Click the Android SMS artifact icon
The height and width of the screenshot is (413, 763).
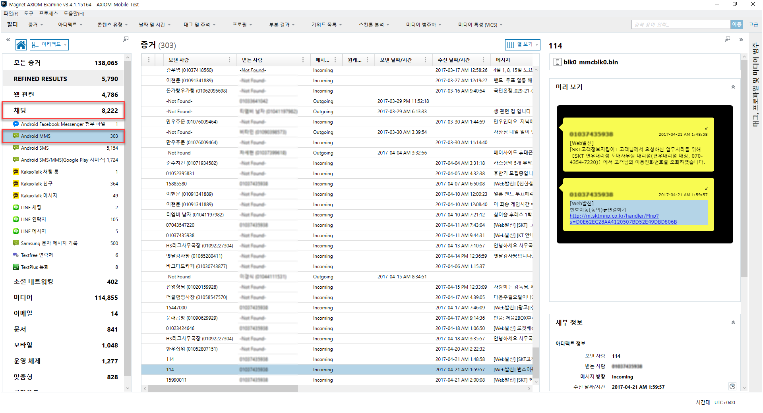pyautogui.click(x=16, y=148)
